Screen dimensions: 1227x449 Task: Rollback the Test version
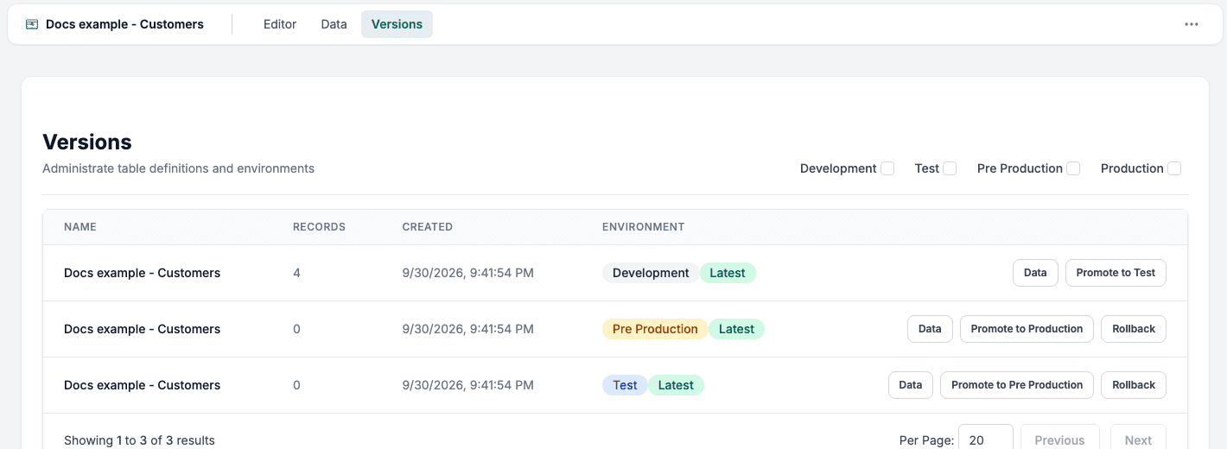click(1134, 385)
